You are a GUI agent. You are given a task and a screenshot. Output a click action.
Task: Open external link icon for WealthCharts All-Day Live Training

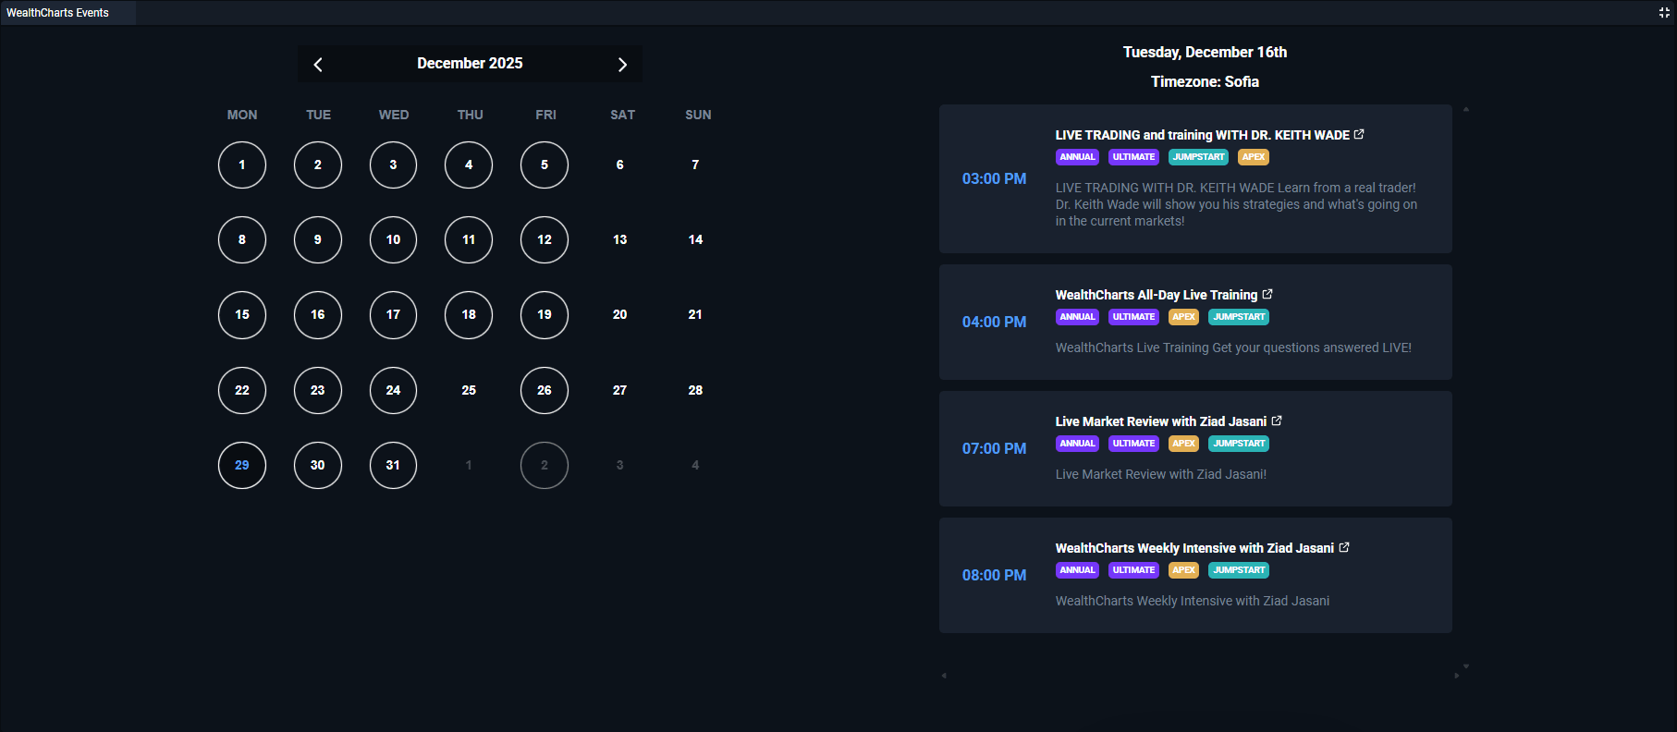1267,294
